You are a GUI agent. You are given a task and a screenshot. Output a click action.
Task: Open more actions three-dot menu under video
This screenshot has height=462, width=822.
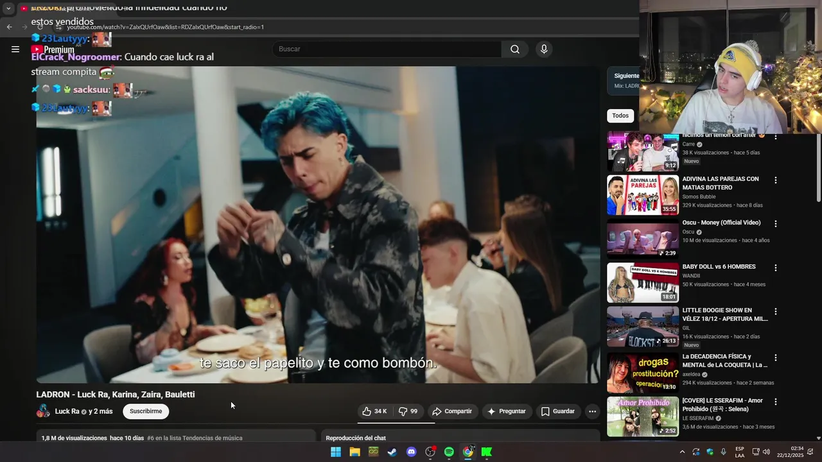593,411
